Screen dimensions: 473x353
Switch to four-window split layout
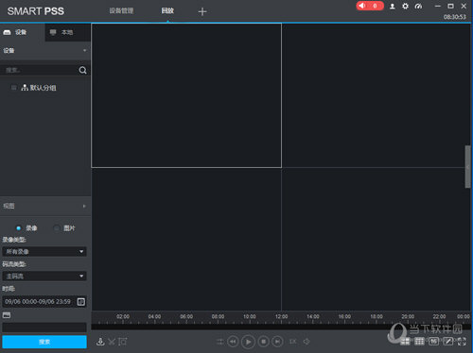click(405, 342)
